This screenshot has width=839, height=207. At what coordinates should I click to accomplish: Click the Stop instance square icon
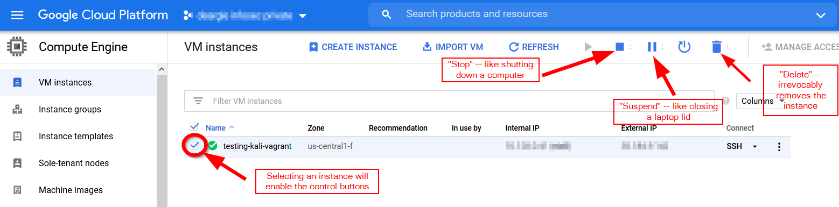tap(619, 47)
